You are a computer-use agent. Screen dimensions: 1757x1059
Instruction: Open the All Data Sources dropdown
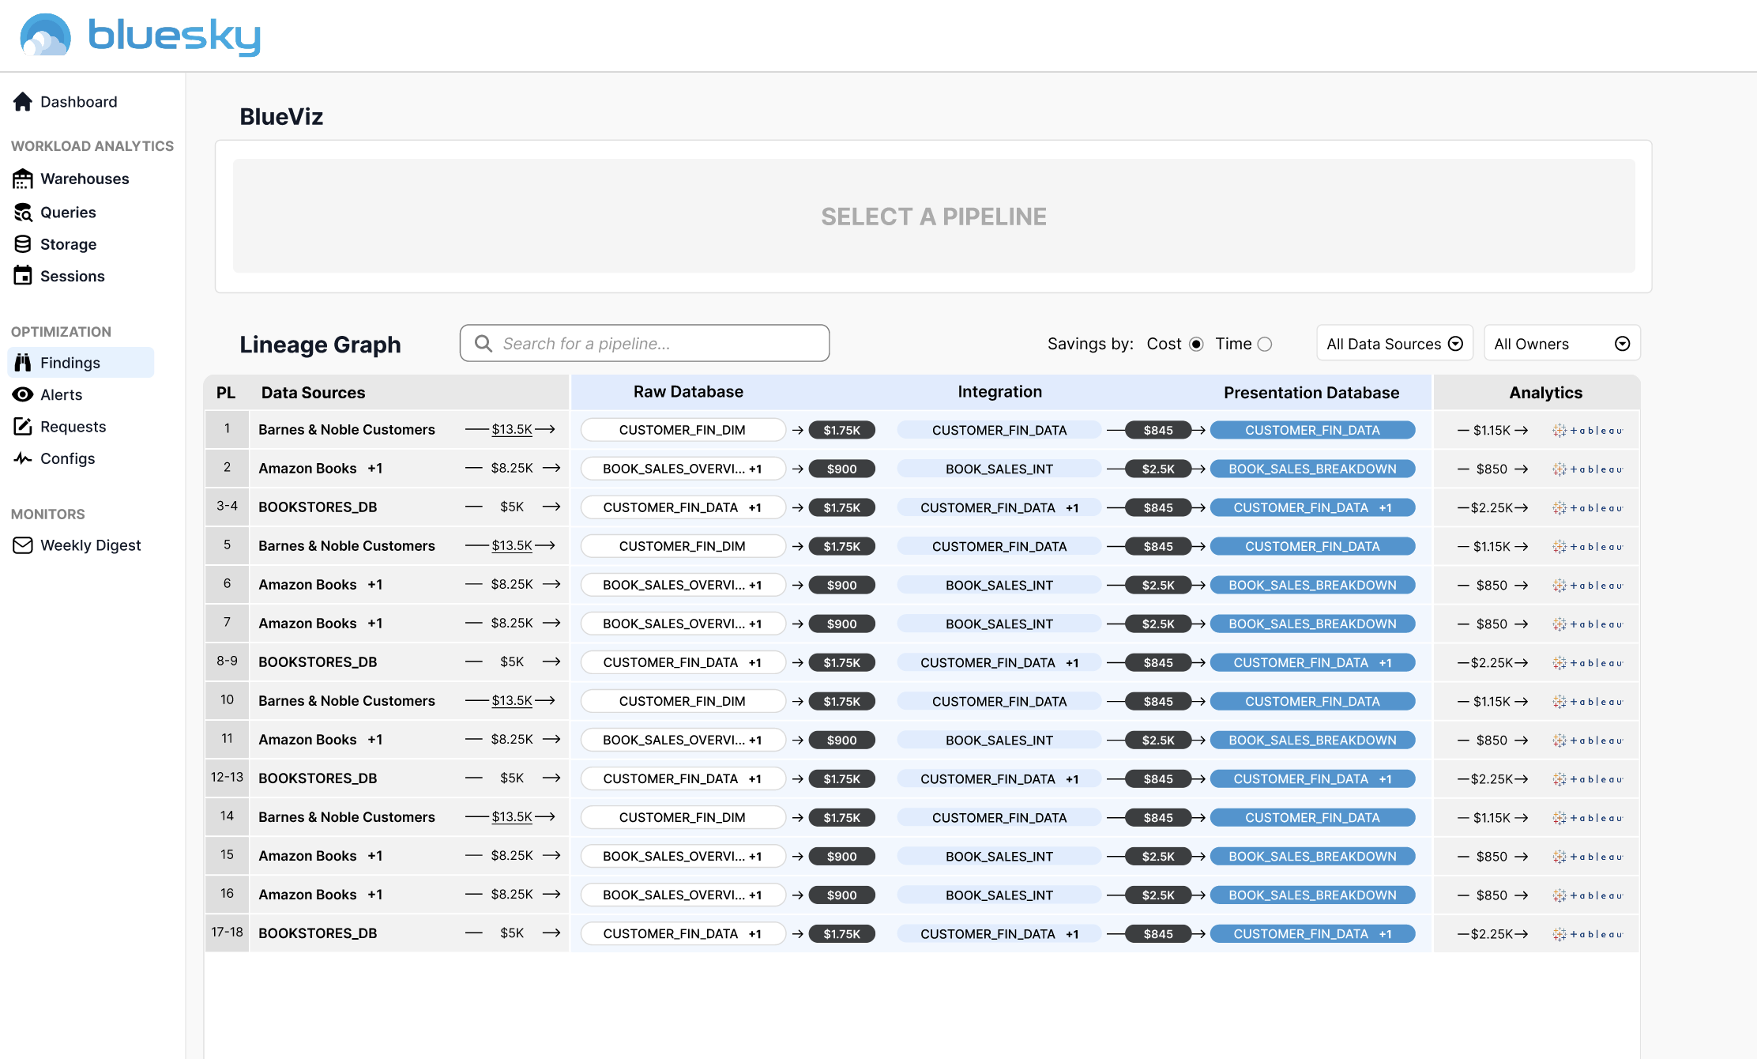point(1394,344)
